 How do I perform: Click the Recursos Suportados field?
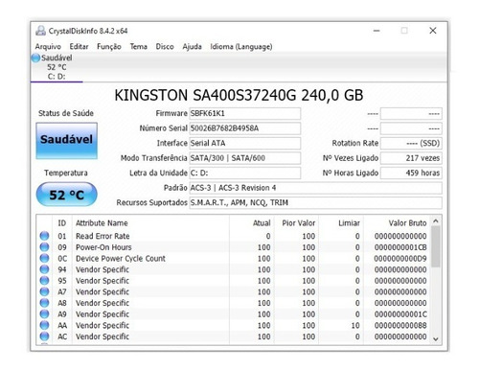tap(316, 203)
